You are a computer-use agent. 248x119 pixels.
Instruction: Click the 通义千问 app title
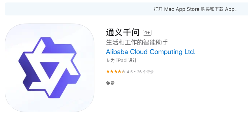(123, 33)
